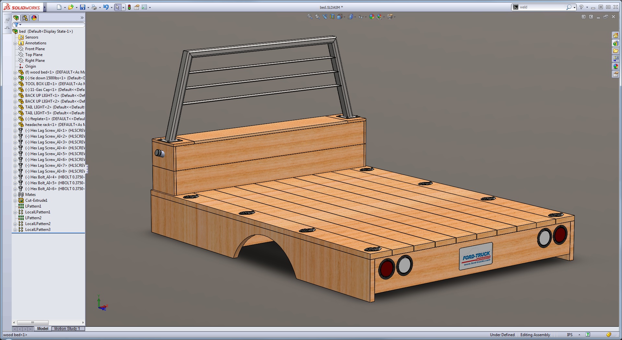Click the Rebuild traffic light icon

(x=129, y=7)
